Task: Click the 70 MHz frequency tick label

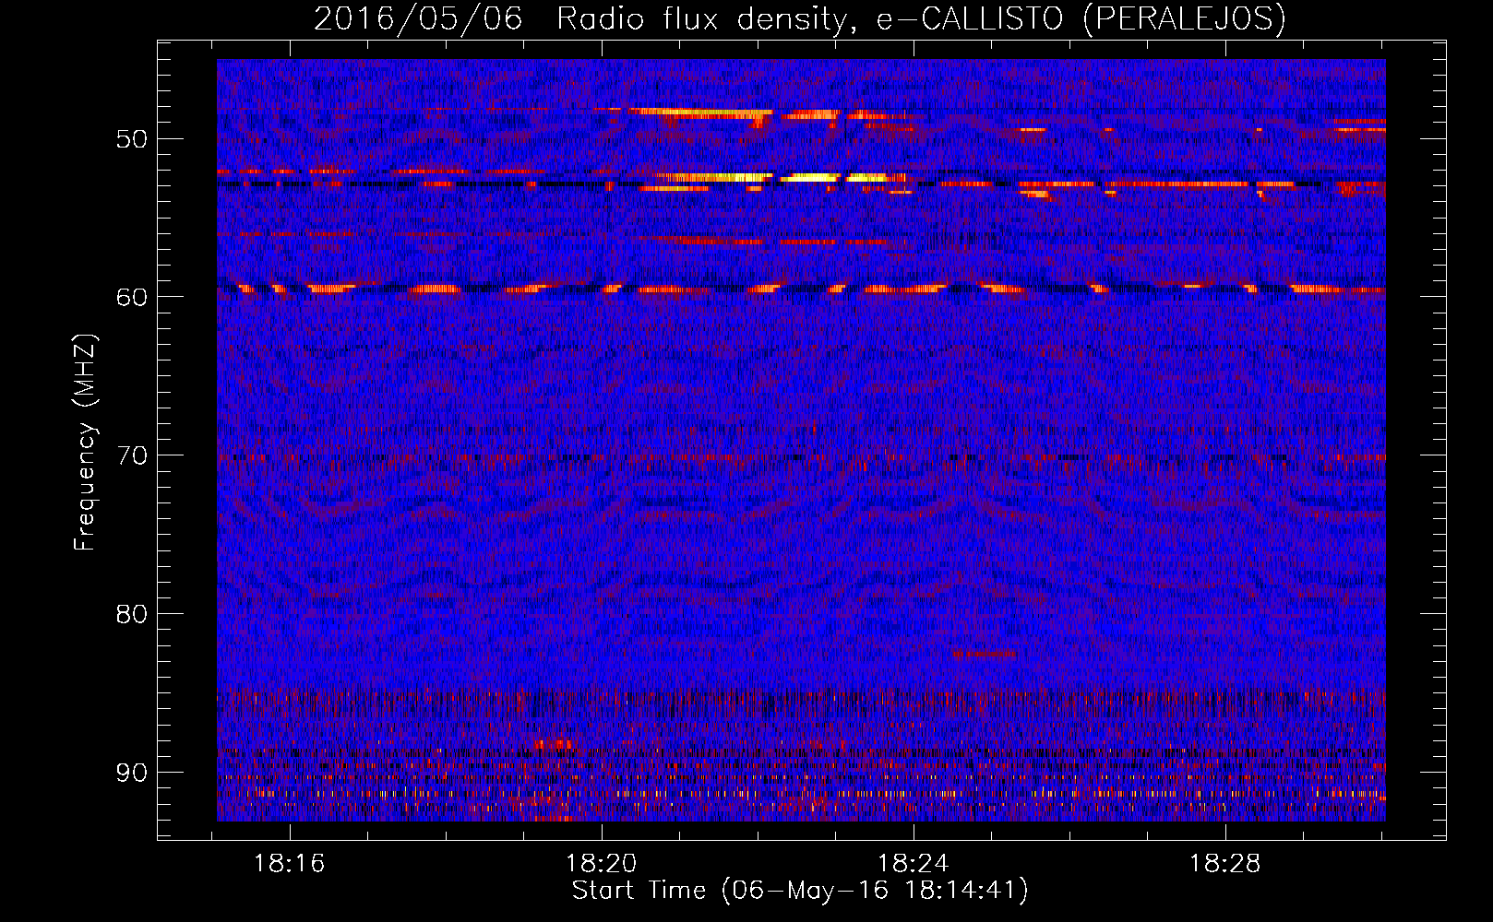Action: pyautogui.click(x=132, y=455)
